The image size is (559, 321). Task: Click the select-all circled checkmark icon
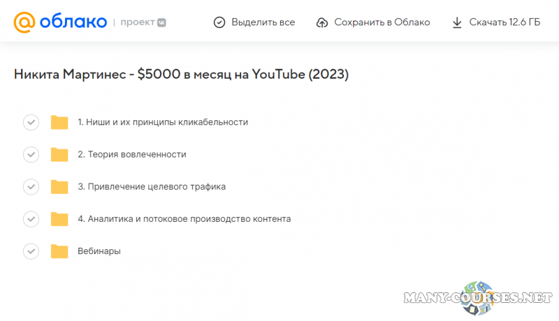[219, 22]
